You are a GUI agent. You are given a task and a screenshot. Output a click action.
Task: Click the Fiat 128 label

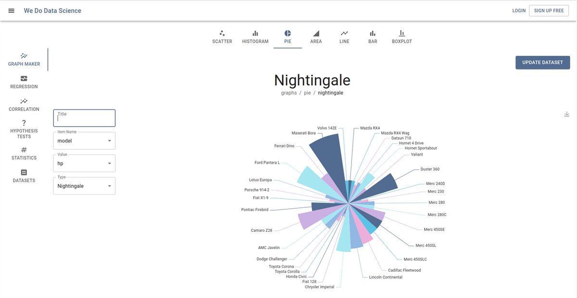coord(309,281)
